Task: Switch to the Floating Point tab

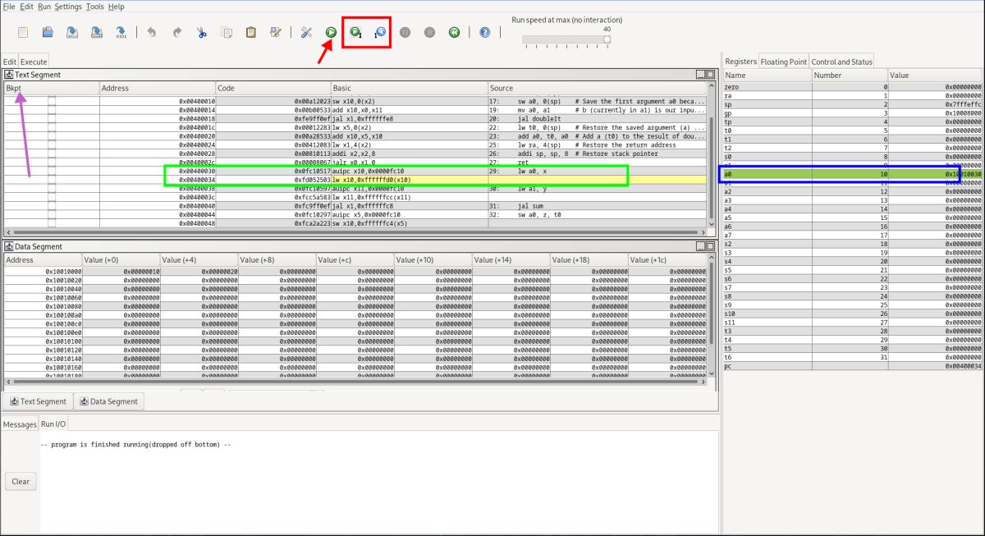Action: pyautogui.click(x=784, y=62)
